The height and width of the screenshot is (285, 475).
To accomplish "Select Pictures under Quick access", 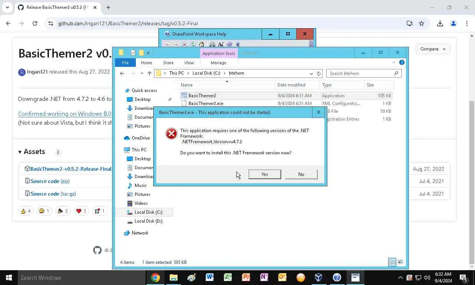I will [x=142, y=126].
